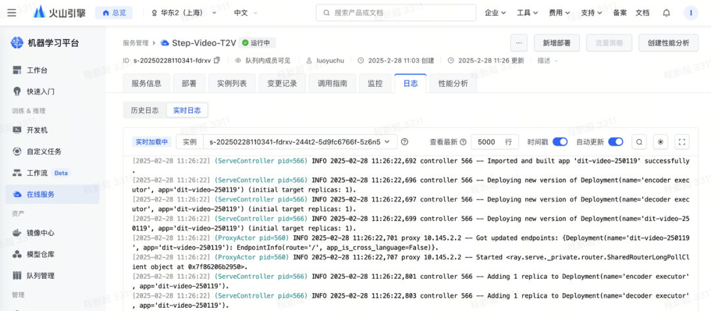Expand the 华东2（上海） region dropdown
This screenshot has width=711, height=311.
(x=184, y=13)
